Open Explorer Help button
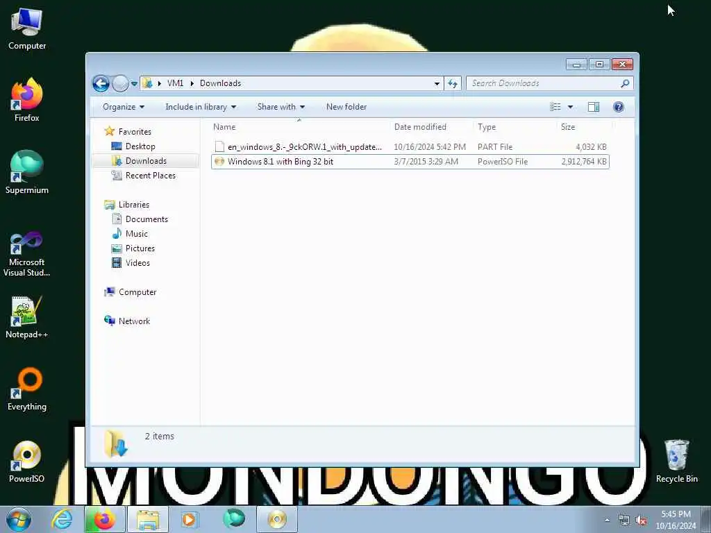 click(x=619, y=107)
